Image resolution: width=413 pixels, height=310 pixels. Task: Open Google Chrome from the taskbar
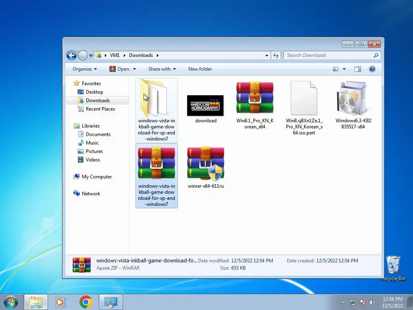coord(86,302)
